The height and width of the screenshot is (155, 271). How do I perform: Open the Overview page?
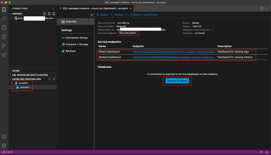coord(75,22)
